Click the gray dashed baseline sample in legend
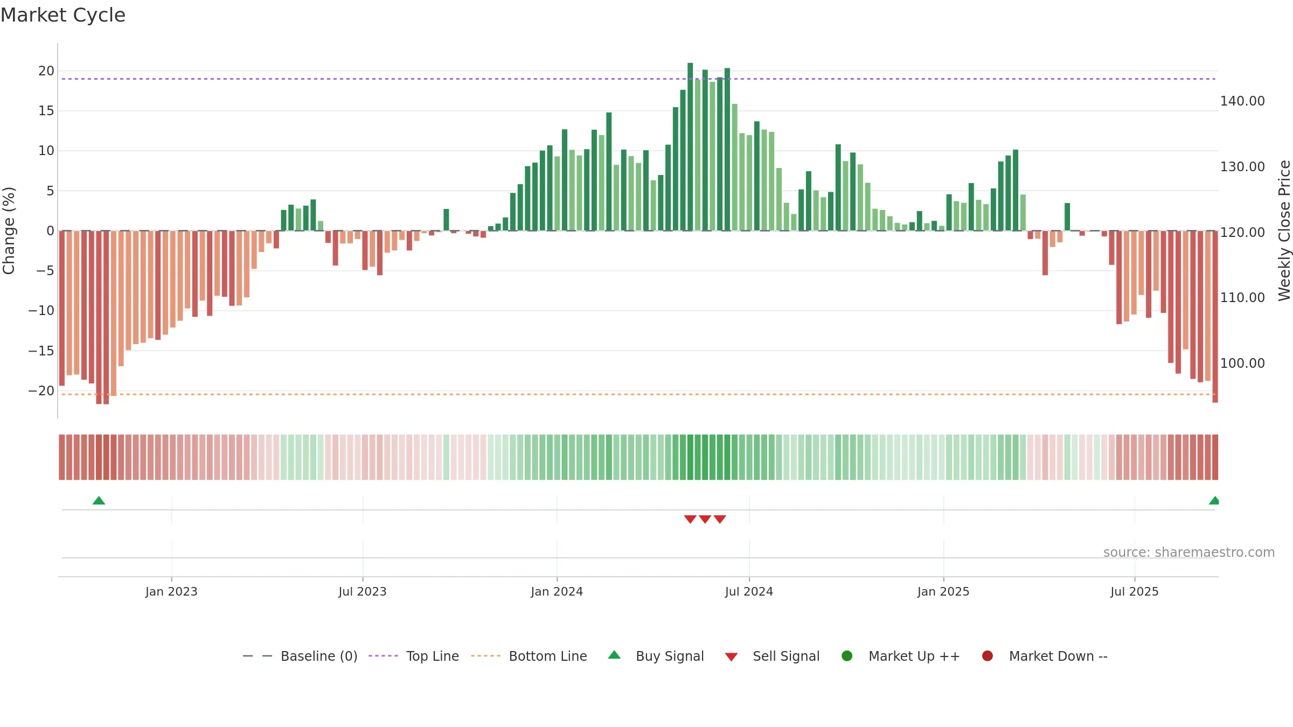Image resolution: width=1293 pixels, height=727 pixels. pyautogui.click(x=258, y=656)
